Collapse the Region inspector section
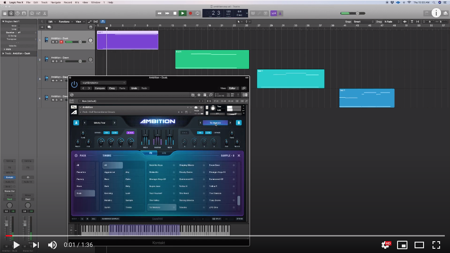The height and width of the screenshot is (253, 450). [3, 21]
